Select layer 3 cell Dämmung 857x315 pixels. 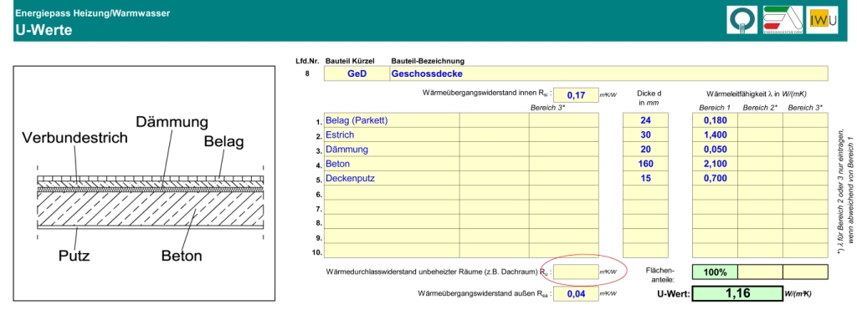pyautogui.click(x=392, y=149)
